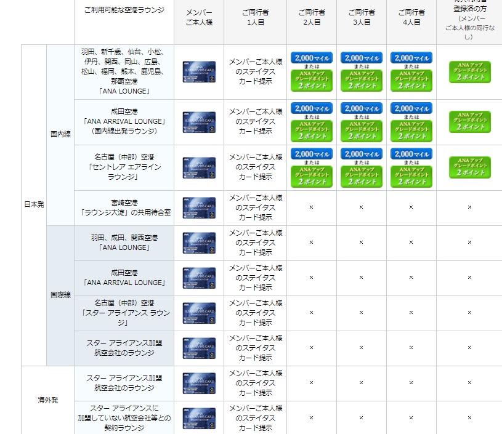Click the セントレア エアライン ラウンジ cell text

point(124,167)
